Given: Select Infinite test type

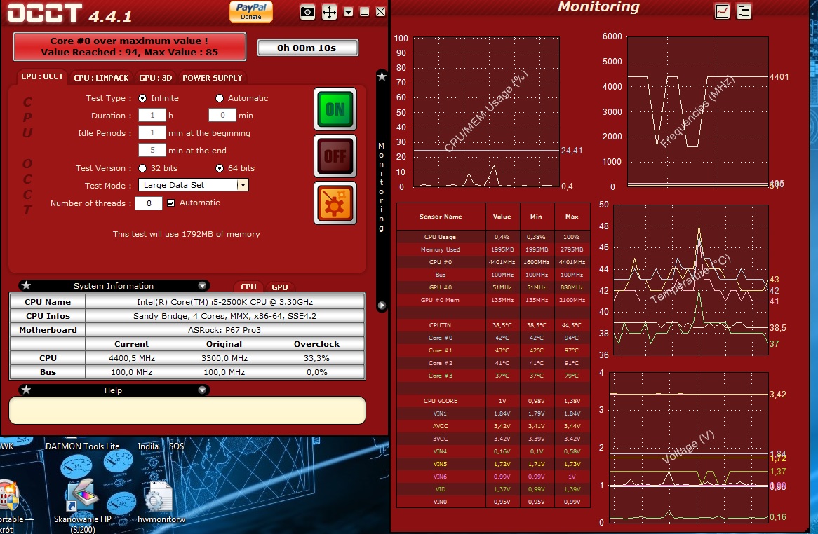Looking at the screenshot, I should point(142,98).
